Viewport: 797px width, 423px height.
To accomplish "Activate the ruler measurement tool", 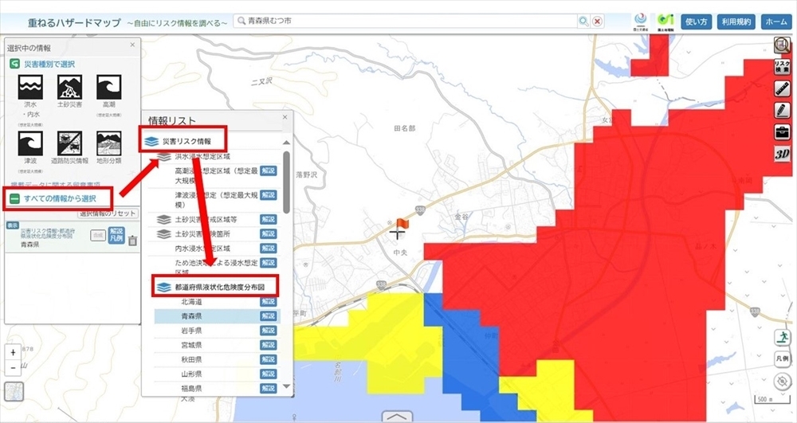I will (782, 88).
